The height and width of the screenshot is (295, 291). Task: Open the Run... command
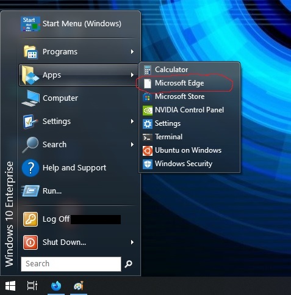[79, 191]
